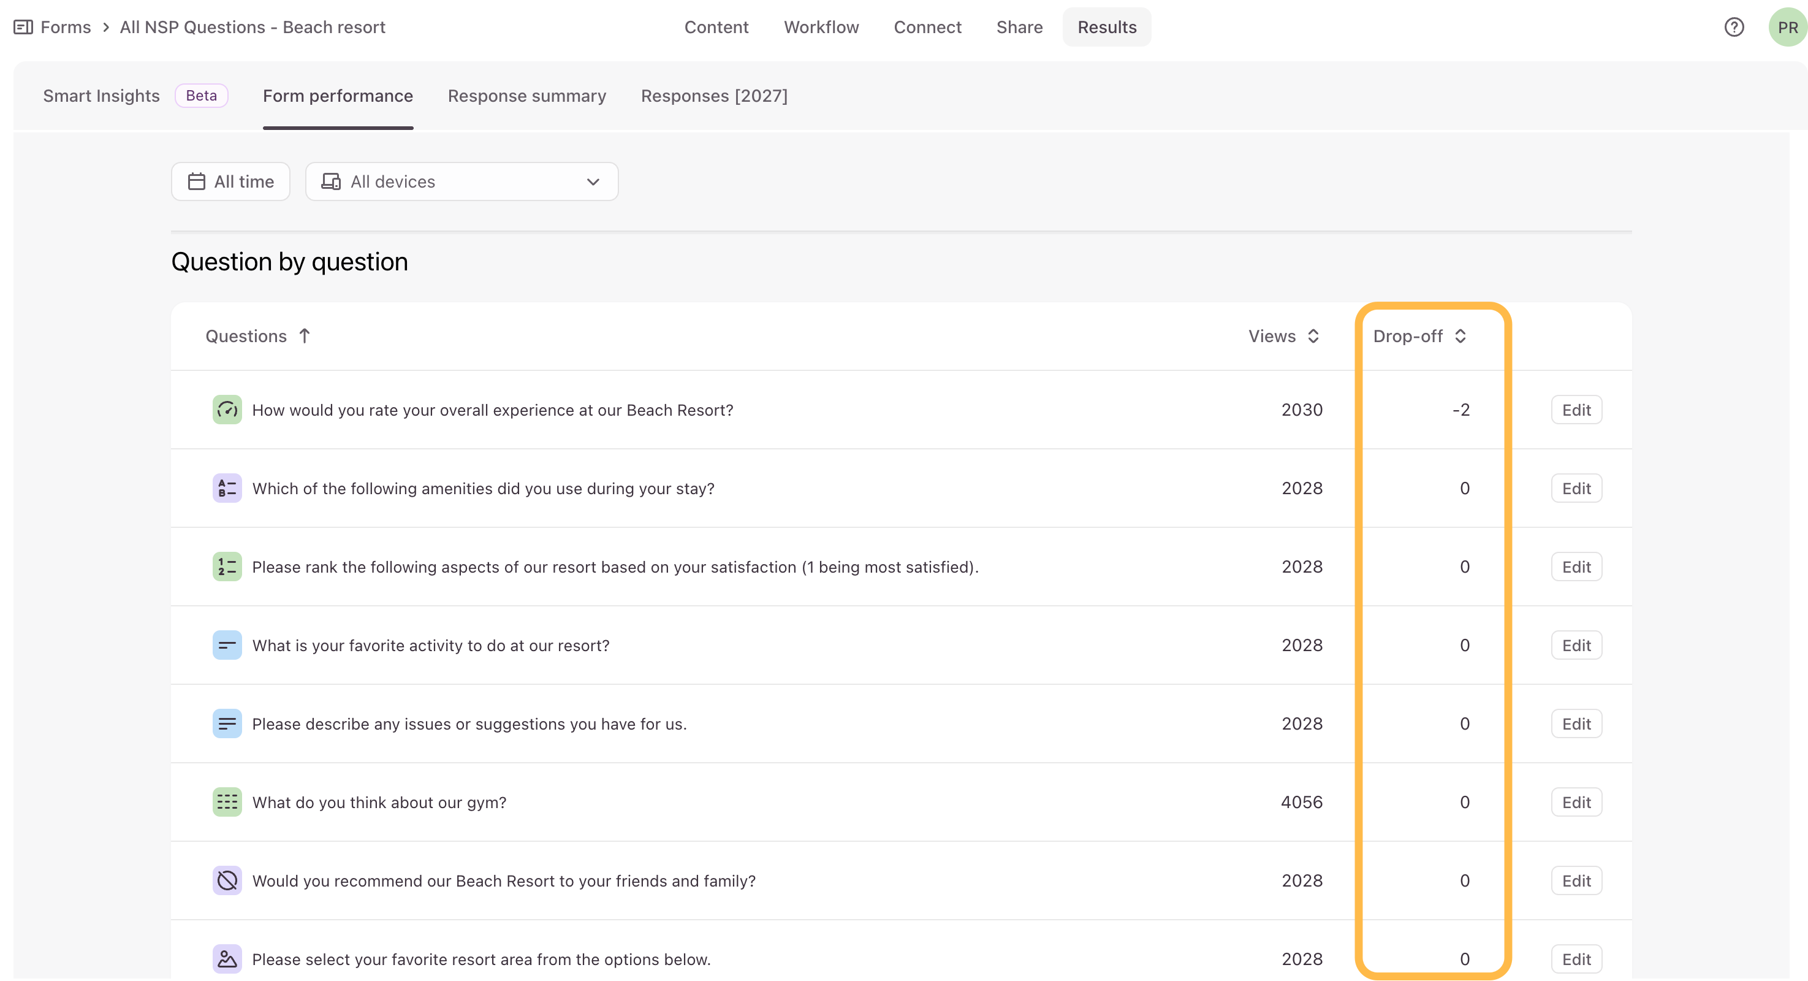Open the PR user avatar menu
The height and width of the screenshot is (981, 1808).
[1787, 28]
